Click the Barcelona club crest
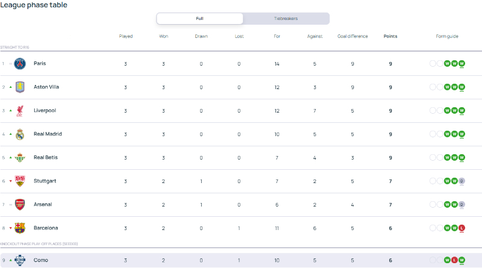 [20, 228]
